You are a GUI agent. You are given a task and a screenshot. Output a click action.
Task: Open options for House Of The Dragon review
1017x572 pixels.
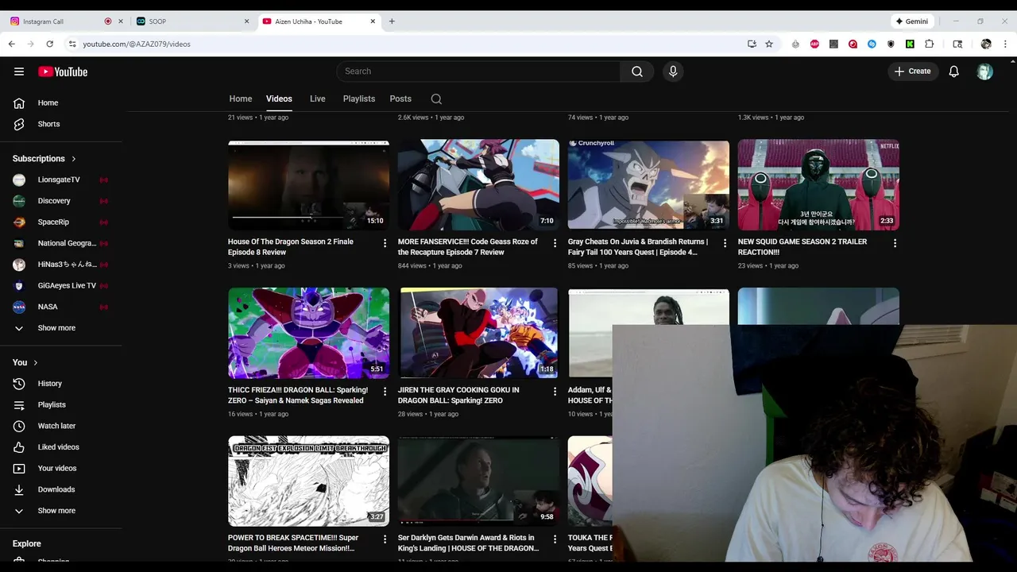pyautogui.click(x=385, y=243)
